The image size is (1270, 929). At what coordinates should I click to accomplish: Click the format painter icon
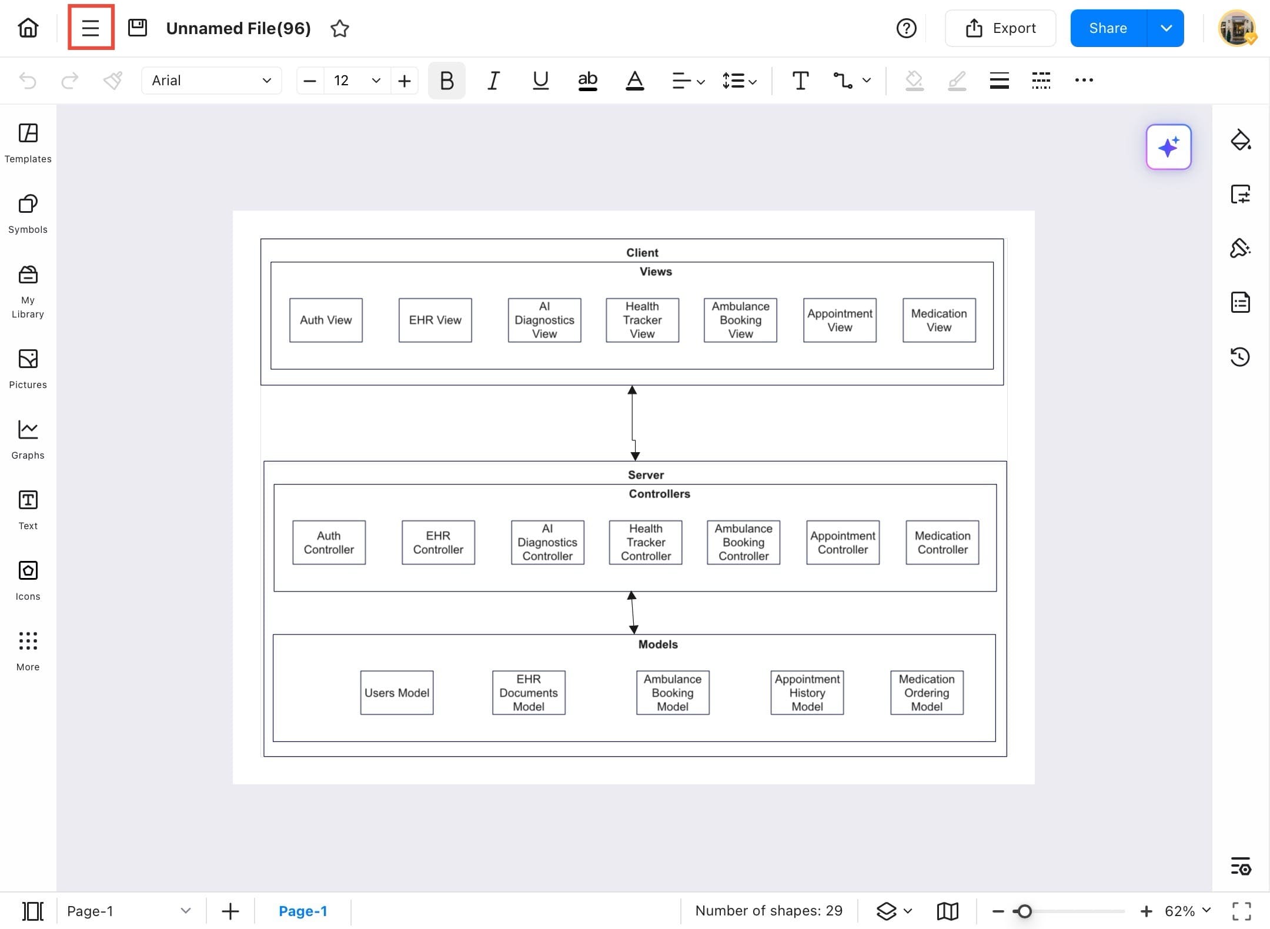112,81
